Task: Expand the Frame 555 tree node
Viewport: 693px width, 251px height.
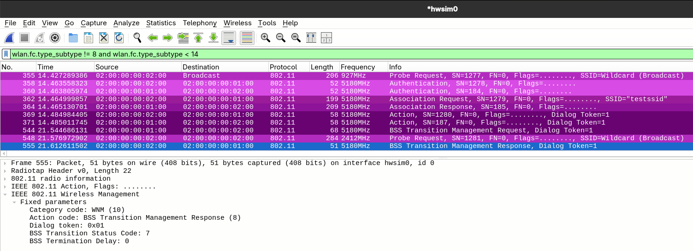Action: tap(5, 163)
